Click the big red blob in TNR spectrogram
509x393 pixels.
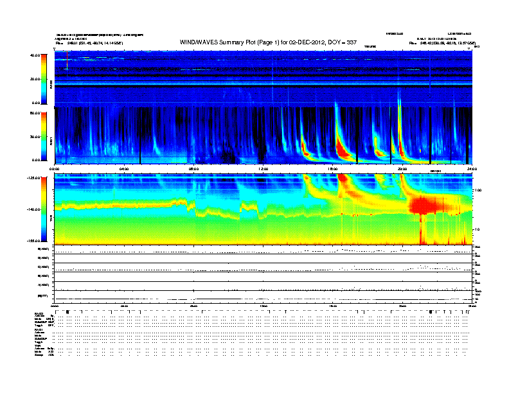(422, 205)
